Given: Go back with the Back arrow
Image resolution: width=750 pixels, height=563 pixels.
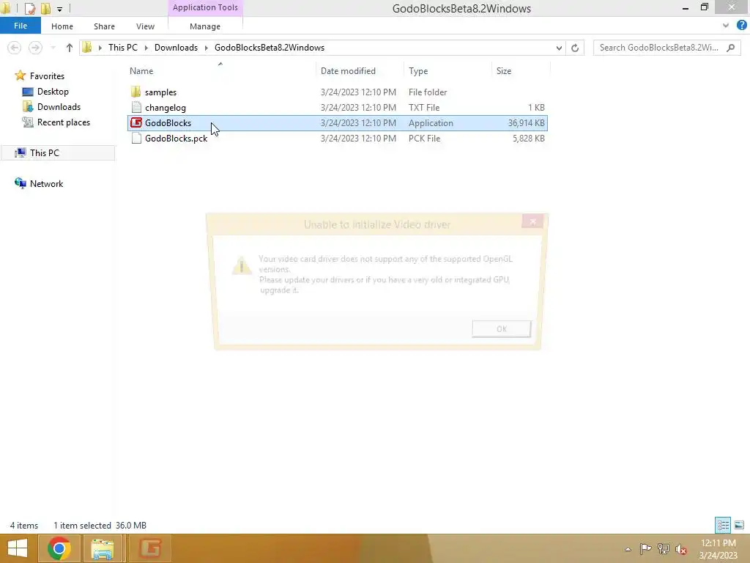Looking at the screenshot, I should 15,48.
